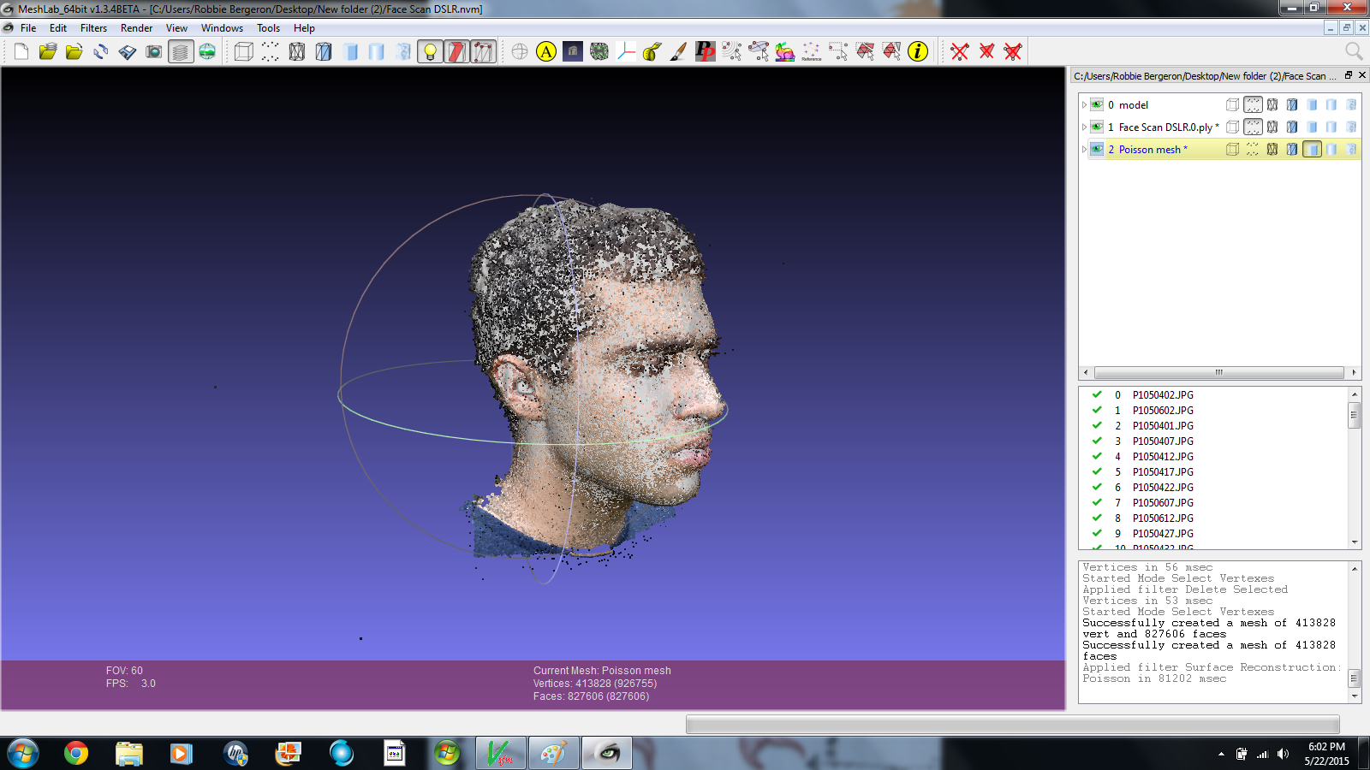Click the horizontal scrollbar of the layer list
The height and width of the screenshot is (770, 1370).
[1219, 372]
